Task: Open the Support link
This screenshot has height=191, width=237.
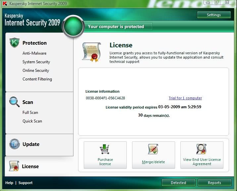Action: pos(25,183)
